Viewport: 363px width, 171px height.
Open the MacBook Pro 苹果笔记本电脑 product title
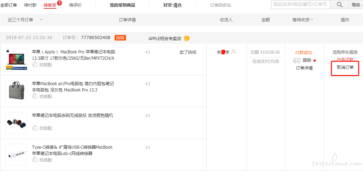[74, 55]
